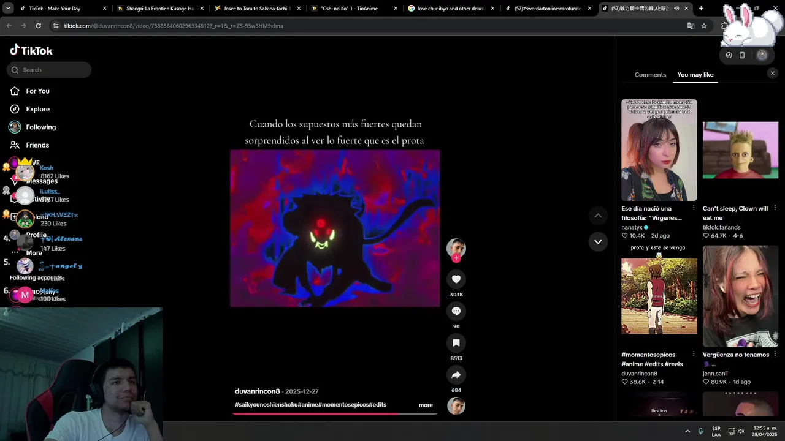Open the Friends page
The height and width of the screenshot is (441, 785).
pos(37,145)
